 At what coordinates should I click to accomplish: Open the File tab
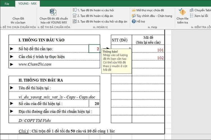tap(7, 4)
